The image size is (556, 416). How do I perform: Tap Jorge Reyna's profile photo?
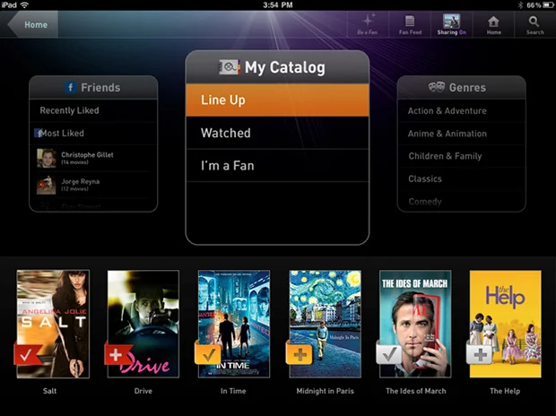[47, 185]
